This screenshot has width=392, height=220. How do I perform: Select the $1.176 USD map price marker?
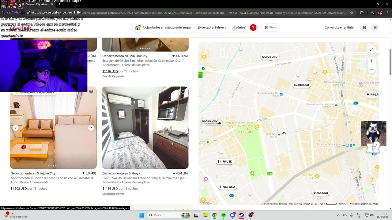[x=225, y=162]
